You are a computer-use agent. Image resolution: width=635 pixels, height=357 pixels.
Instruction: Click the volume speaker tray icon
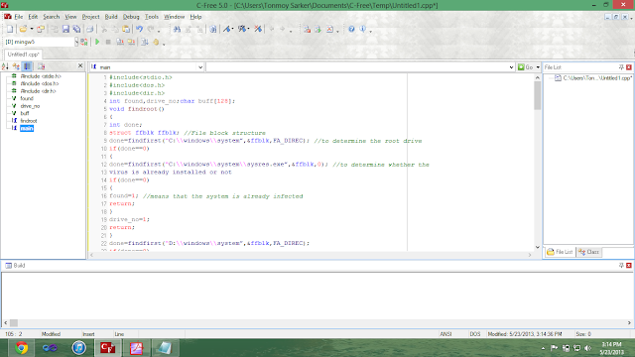click(x=588, y=348)
